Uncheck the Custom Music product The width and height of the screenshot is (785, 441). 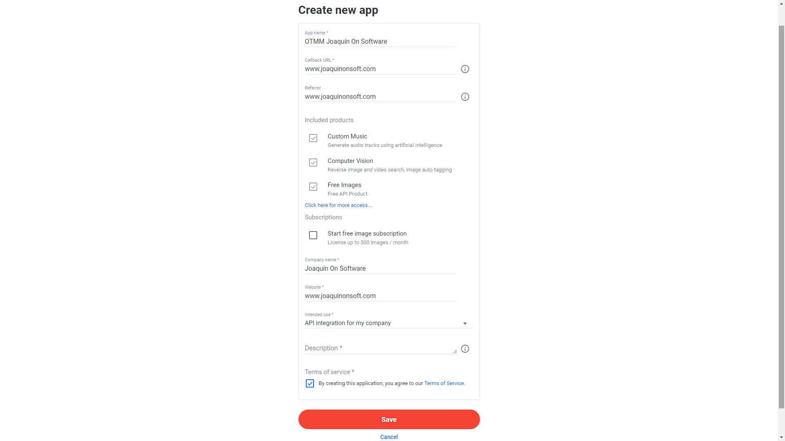point(313,138)
